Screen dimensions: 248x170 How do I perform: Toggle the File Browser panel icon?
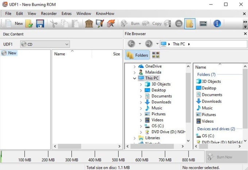tap(190, 24)
